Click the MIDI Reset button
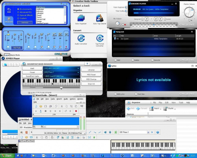The height and width of the screenshot is (158, 197). (91, 75)
